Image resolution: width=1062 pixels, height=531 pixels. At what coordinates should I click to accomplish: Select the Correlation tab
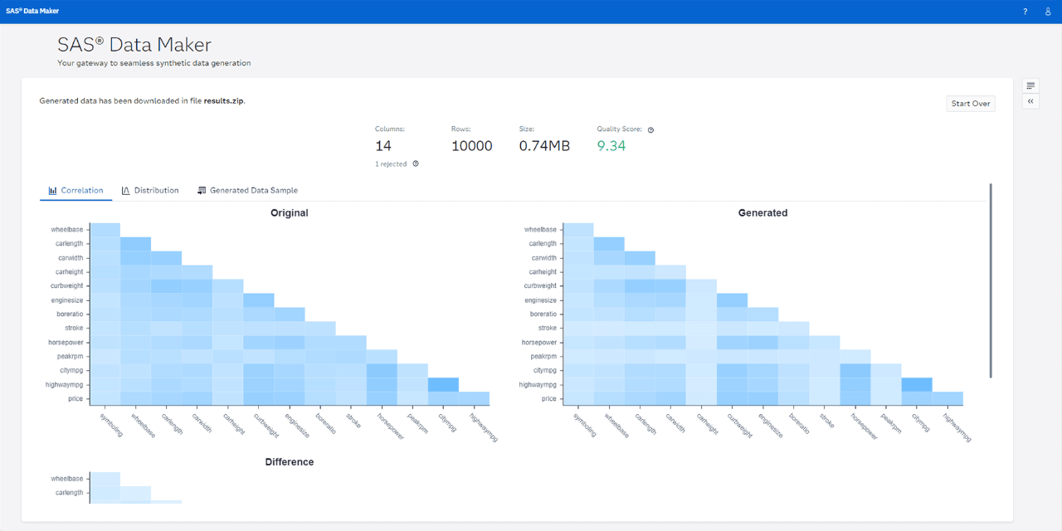click(81, 190)
